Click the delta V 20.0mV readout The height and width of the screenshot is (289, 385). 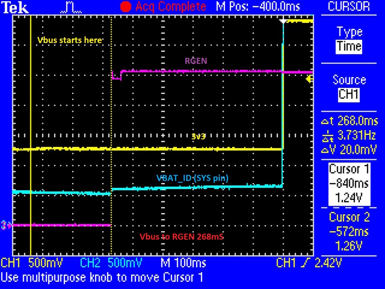click(x=349, y=150)
